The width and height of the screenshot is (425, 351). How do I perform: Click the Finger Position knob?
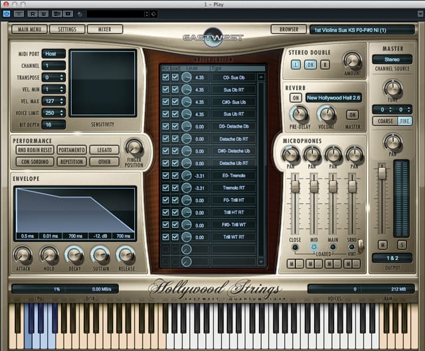(x=134, y=148)
